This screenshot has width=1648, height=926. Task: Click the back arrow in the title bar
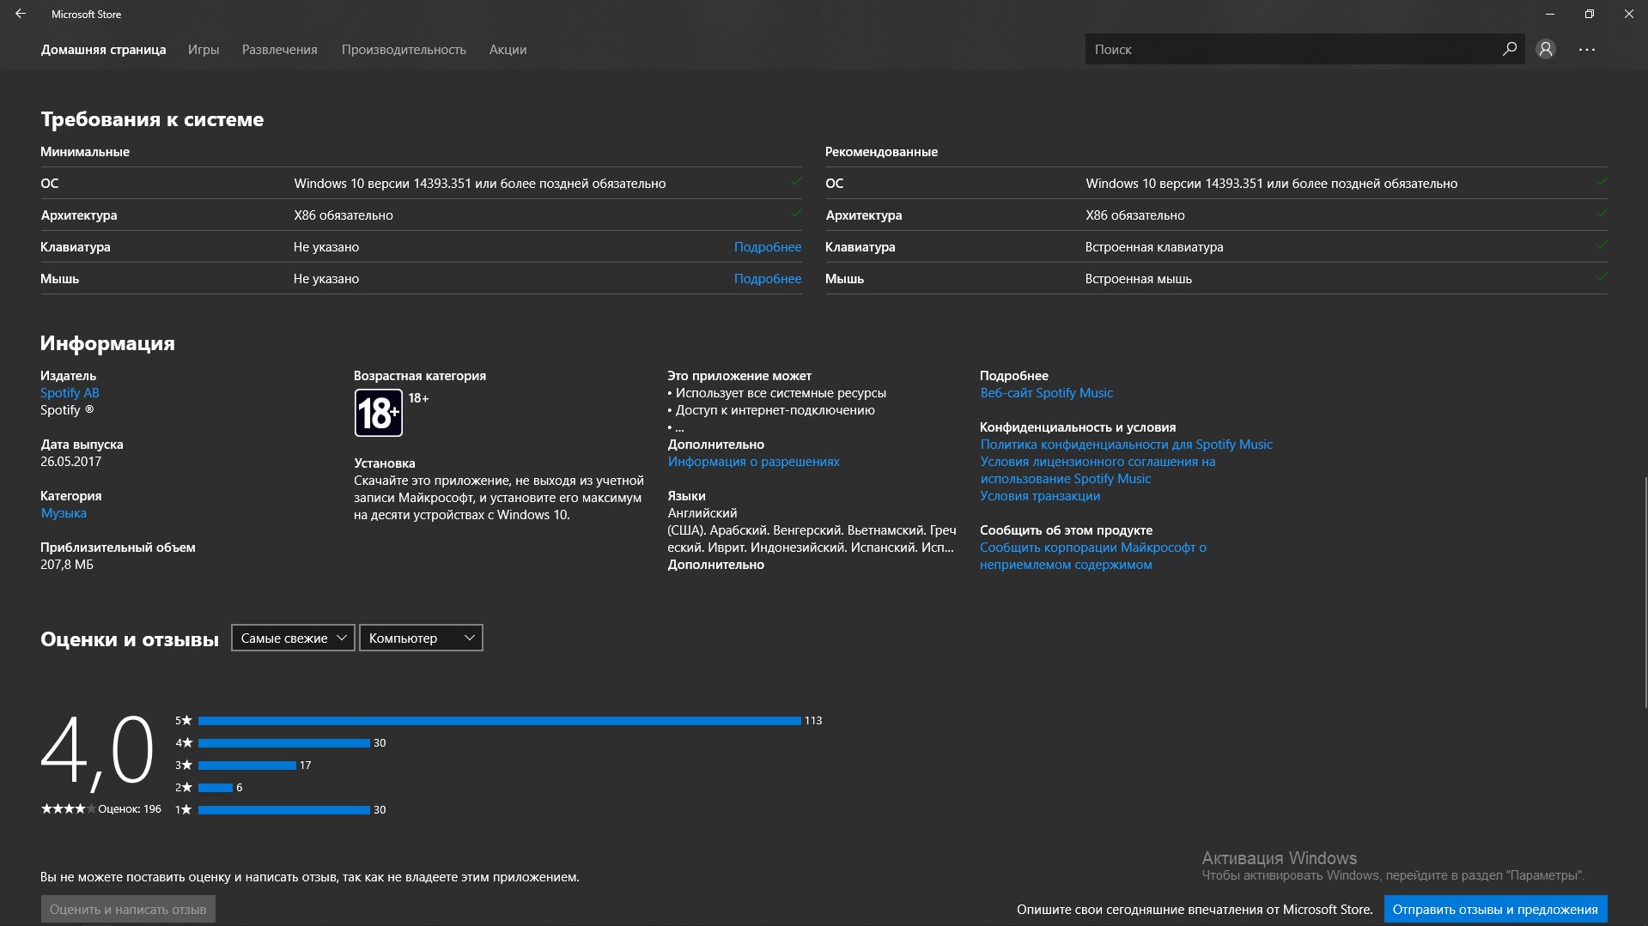[x=21, y=14]
